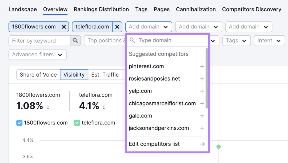The width and height of the screenshot is (288, 163).
Task: Open the Intent filter dropdown
Action: point(269,41)
